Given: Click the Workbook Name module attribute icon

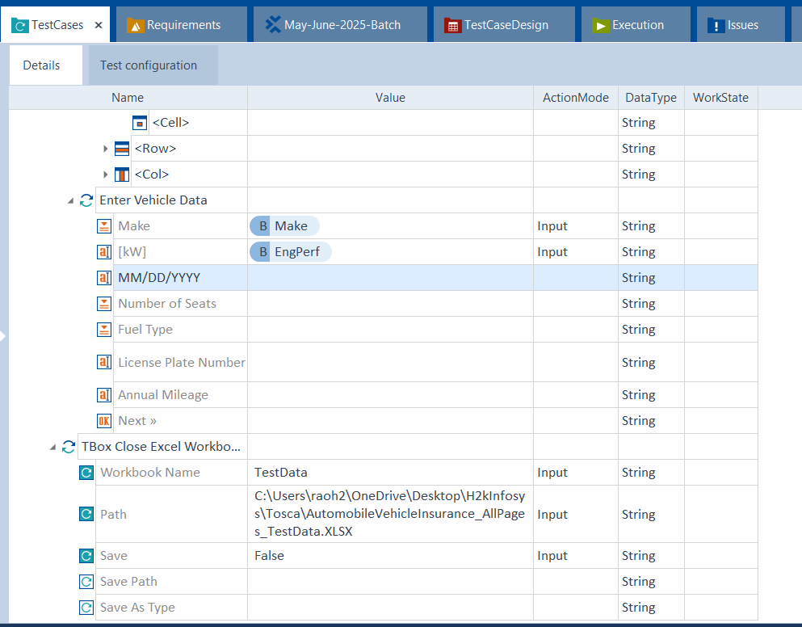Looking at the screenshot, I should point(86,473).
